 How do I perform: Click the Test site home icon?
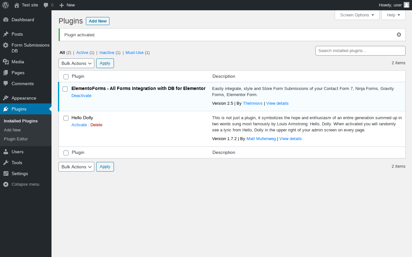tap(17, 5)
